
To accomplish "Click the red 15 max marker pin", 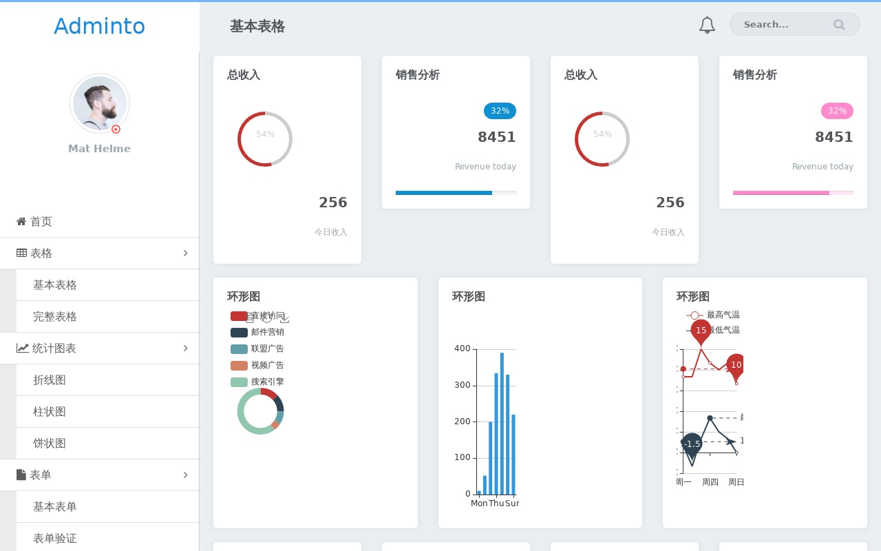I will [x=701, y=332].
